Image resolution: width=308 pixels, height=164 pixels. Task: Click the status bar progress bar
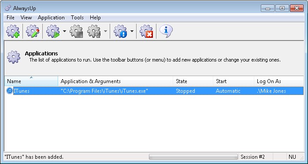[193, 157]
